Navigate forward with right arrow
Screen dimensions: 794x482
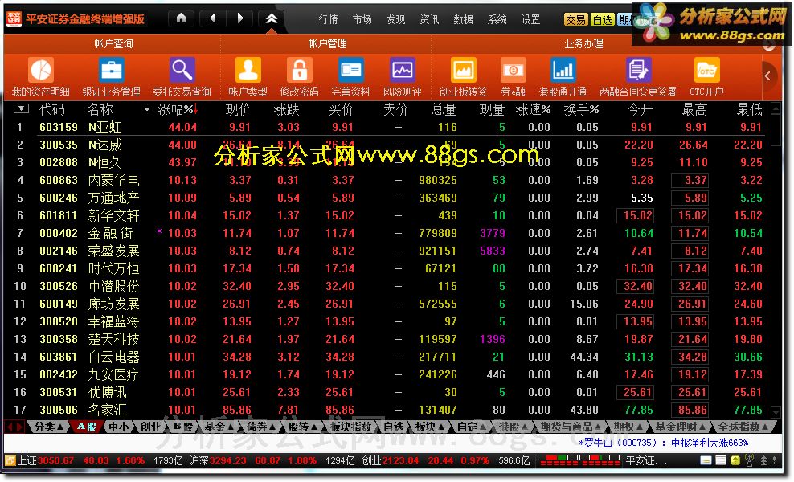click(x=240, y=18)
